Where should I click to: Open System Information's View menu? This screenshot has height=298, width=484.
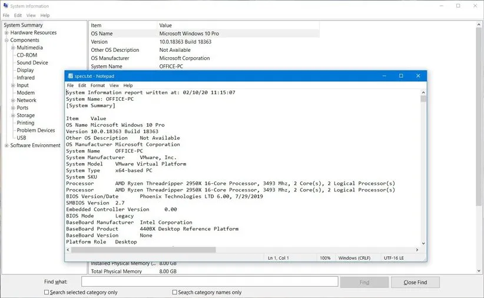[31, 15]
